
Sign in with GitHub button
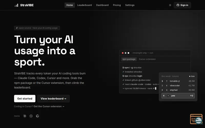[x=182, y=5]
